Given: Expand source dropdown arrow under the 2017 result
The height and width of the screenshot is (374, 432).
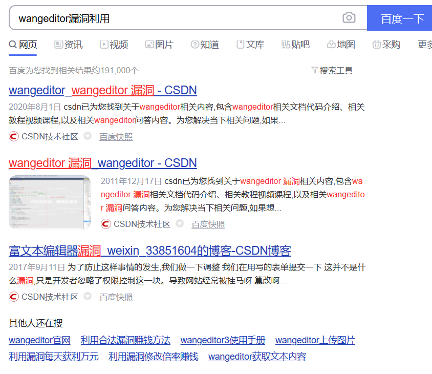Looking at the screenshot, I should click(x=88, y=296).
